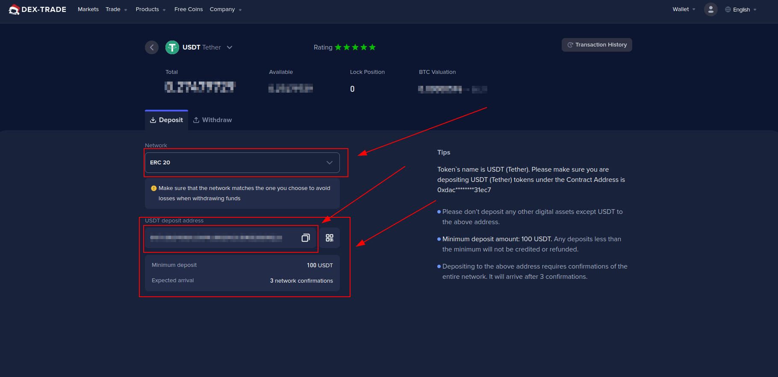The height and width of the screenshot is (377, 778).
Task: Click the first rating star
Action: (338, 47)
